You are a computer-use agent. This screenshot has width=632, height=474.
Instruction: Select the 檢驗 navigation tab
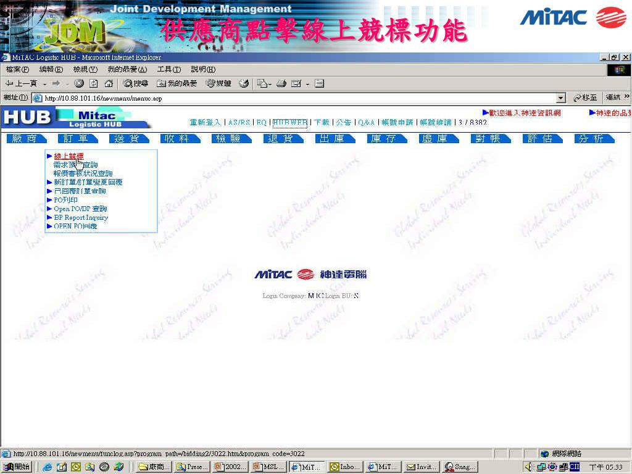tap(231, 139)
